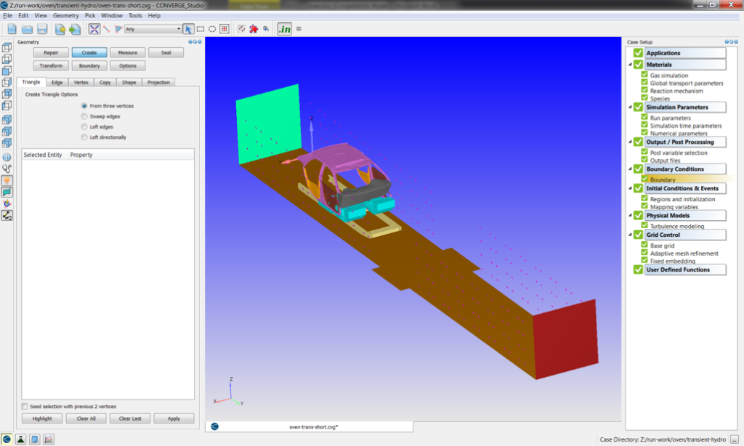Screen dimensions: 744x446
Task: Click the topmost cube view icon in sidebar
Action: (x=7, y=47)
